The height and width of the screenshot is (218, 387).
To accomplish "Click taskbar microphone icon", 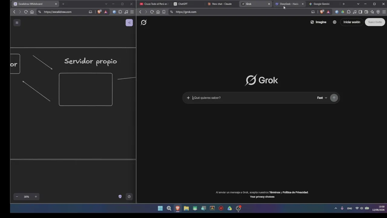I will (342, 208).
